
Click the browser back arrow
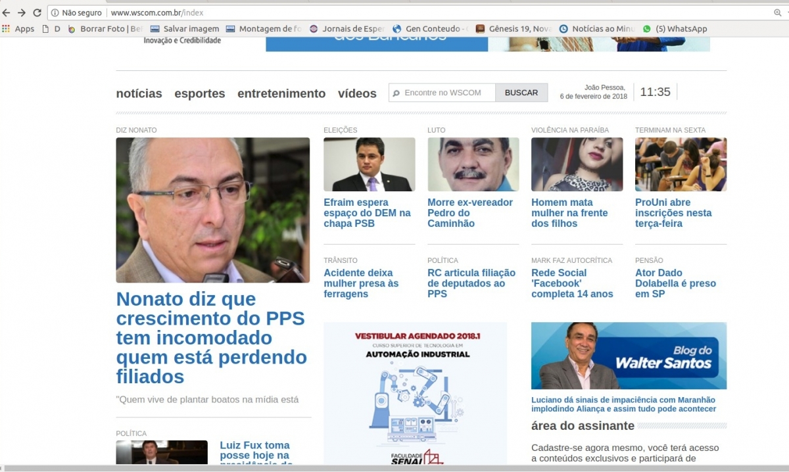click(x=7, y=12)
